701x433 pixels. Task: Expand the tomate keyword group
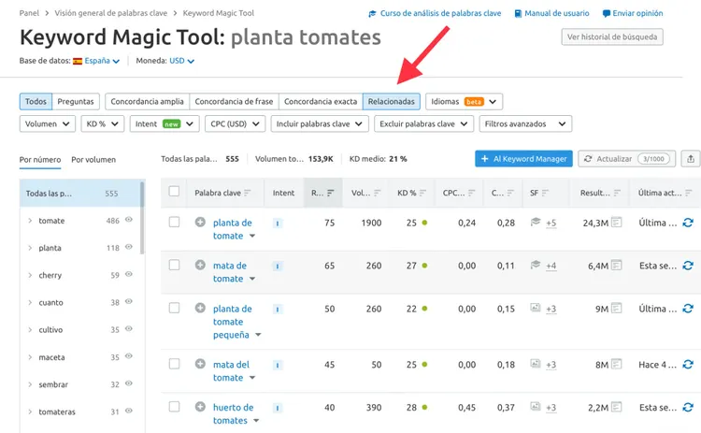click(x=30, y=221)
